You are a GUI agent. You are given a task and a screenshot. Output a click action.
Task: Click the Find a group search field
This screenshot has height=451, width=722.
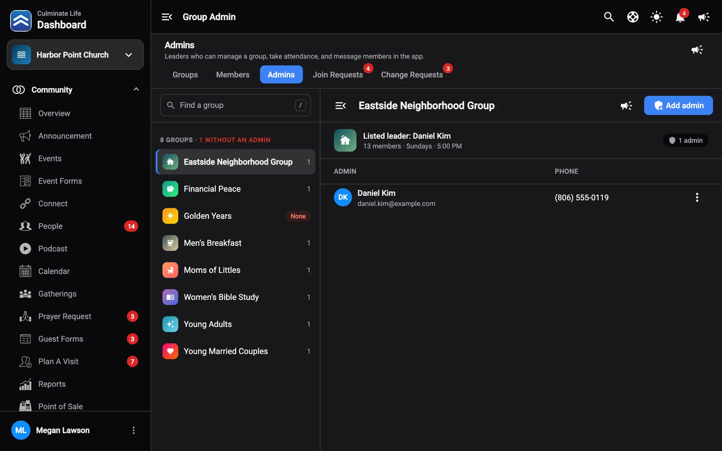pyautogui.click(x=235, y=105)
